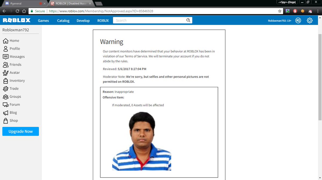Click the Robux balance icon

click(298, 21)
